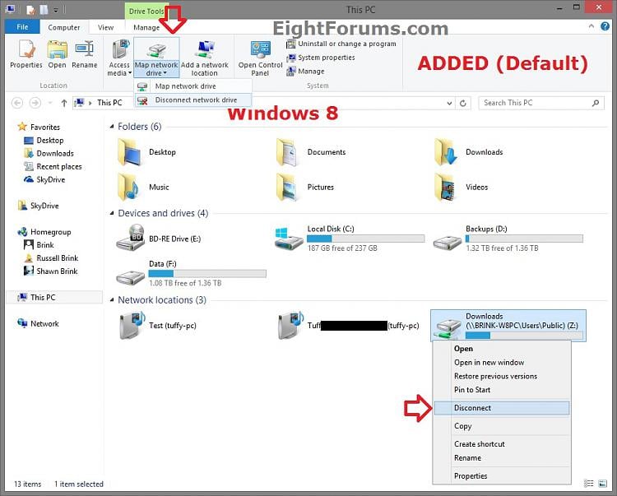Switch to large icons view in status bar
Screen dimensions: 617x496
click(603, 484)
